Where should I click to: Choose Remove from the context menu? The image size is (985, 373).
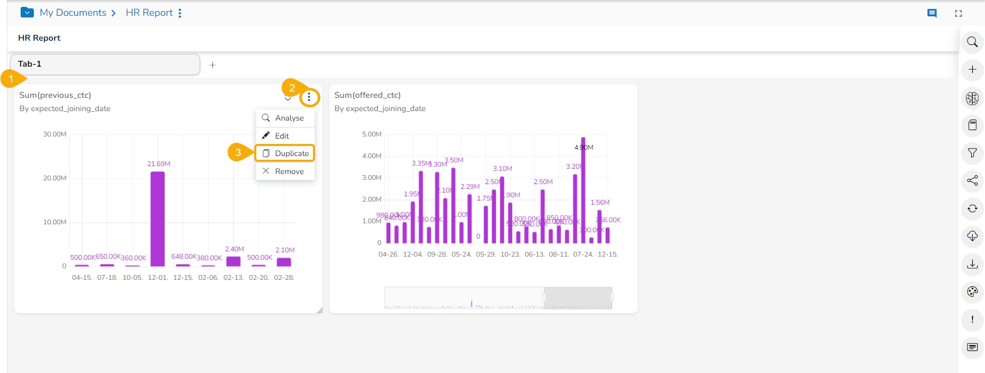coord(285,171)
